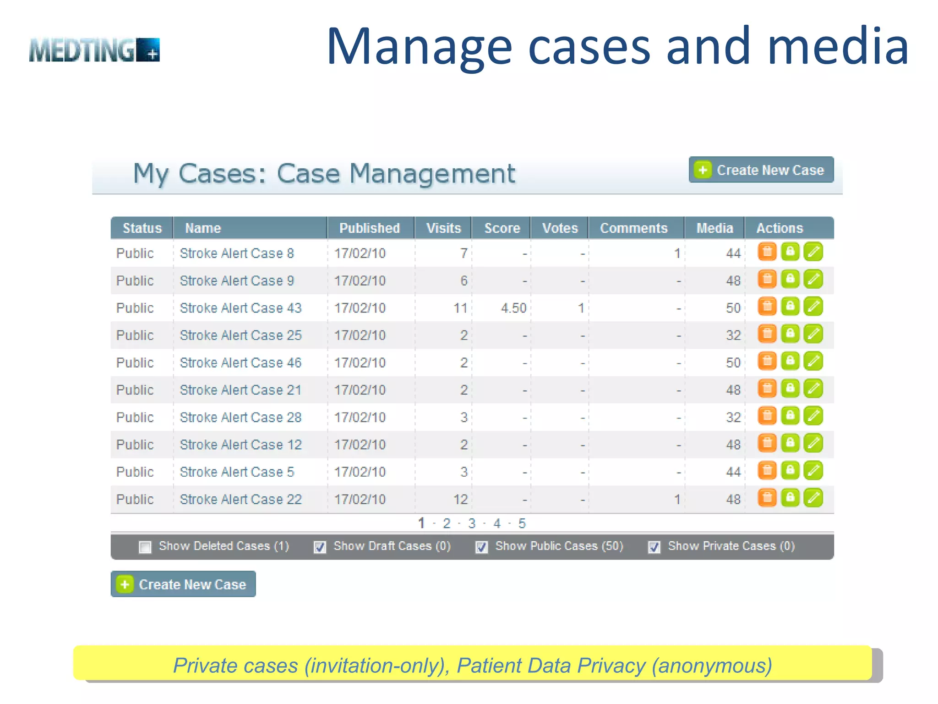Sort by Published column header
Screen dimensions: 938x704
[x=371, y=228]
